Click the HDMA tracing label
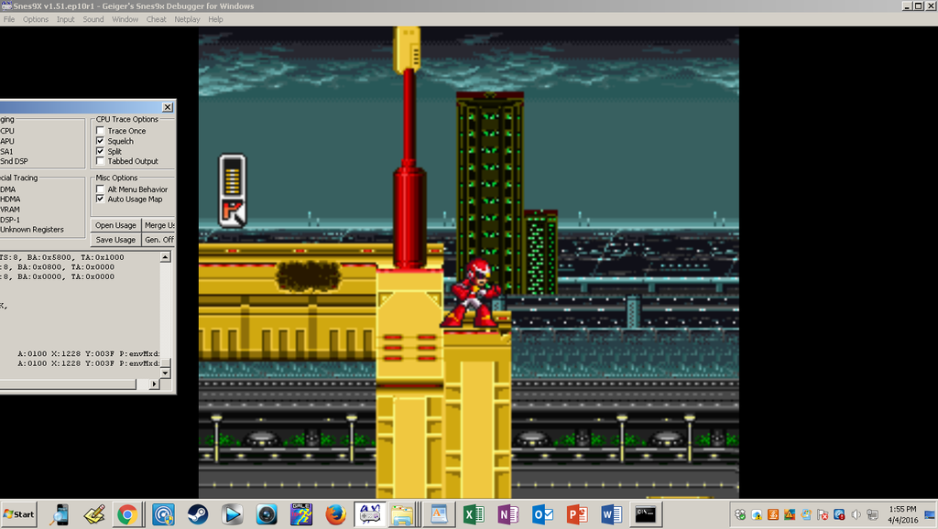This screenshot has width=938, height=529. tap(10, 199)
